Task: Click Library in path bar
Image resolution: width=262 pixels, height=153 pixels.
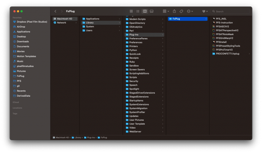Action: 76,137
